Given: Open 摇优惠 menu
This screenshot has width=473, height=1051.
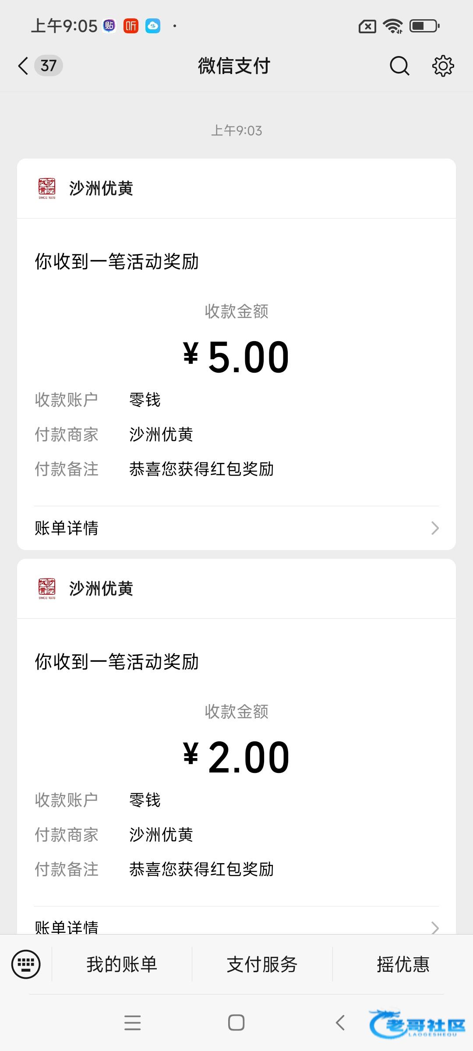Looking at the screenshot, I should click(403, 964).
